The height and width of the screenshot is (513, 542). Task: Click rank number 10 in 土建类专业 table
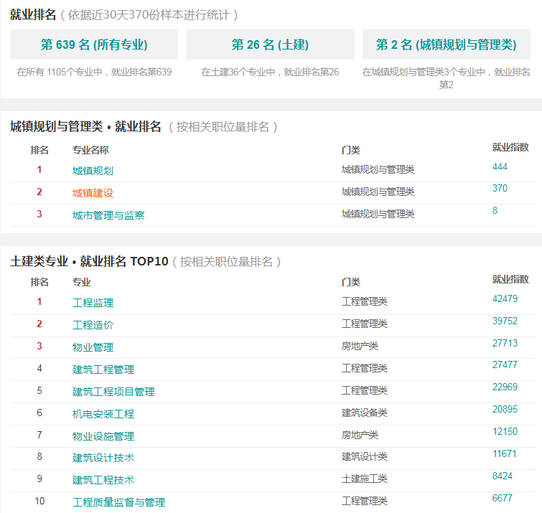pyautogui.click(x=39, y=501)
